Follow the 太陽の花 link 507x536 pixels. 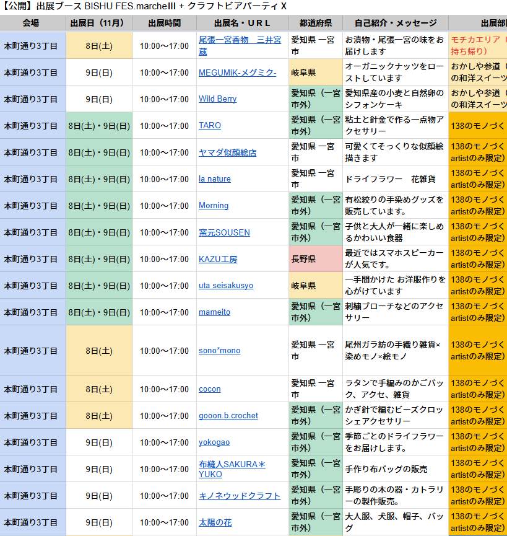click(x=215, y=522)
